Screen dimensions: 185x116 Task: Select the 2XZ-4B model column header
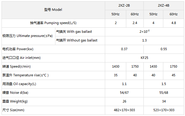pos(164,6)
